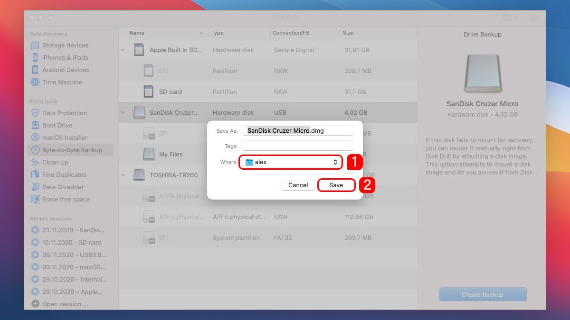Select SanDisk Cruzer hardware disk row
570x320 pixels.
[x=268, y=112]
